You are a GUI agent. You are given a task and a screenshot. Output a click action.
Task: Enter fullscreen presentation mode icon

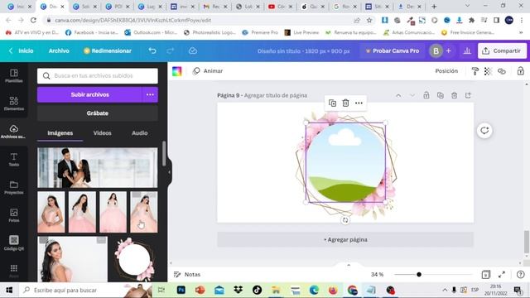(502, 274)
